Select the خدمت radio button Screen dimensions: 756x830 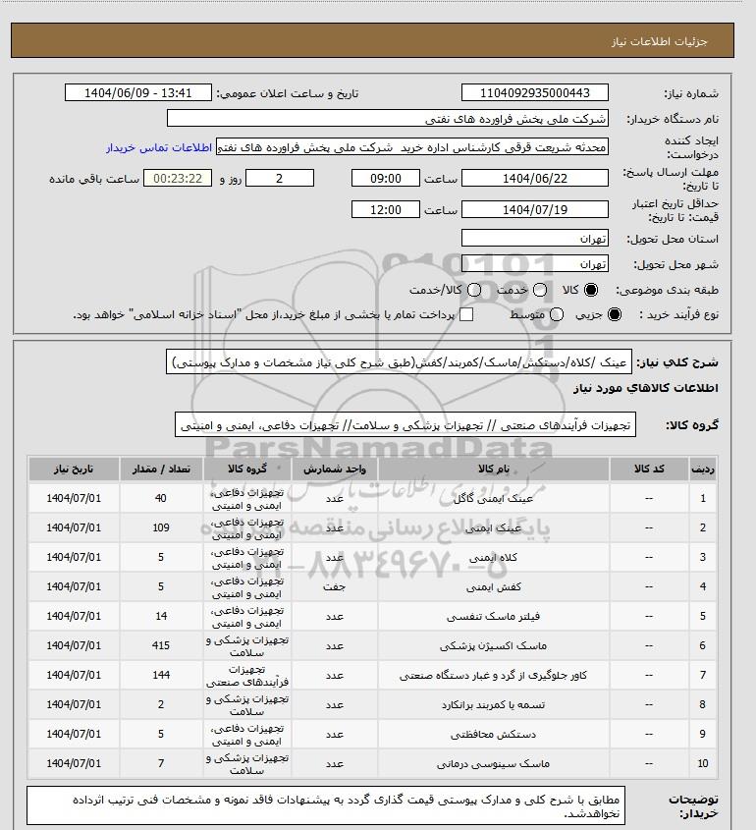tap(540, 290)
